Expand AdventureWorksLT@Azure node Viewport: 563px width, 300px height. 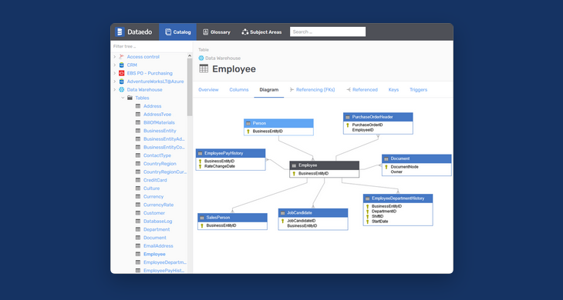pyautogui.click(x=115, y=82)
